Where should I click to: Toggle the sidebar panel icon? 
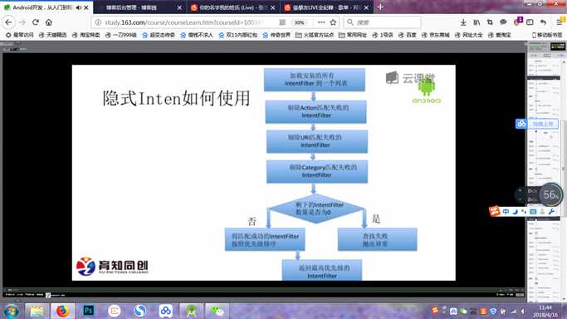530,22
